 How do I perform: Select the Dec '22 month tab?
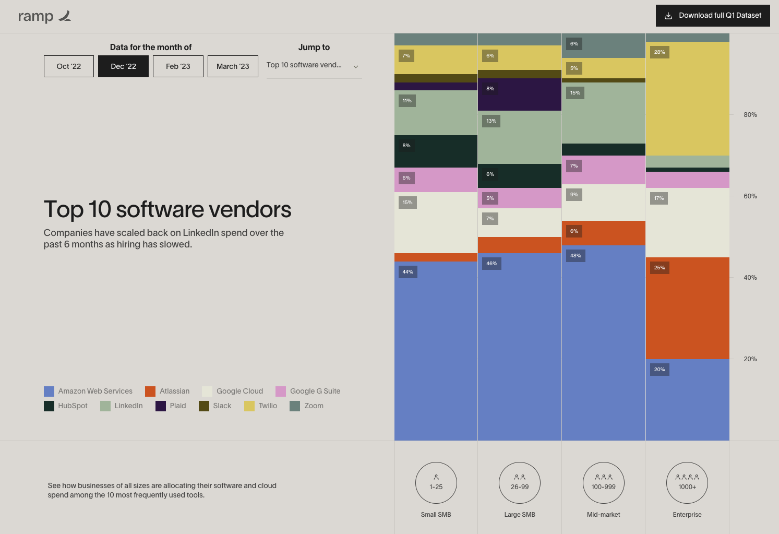[x=123, y=66]
